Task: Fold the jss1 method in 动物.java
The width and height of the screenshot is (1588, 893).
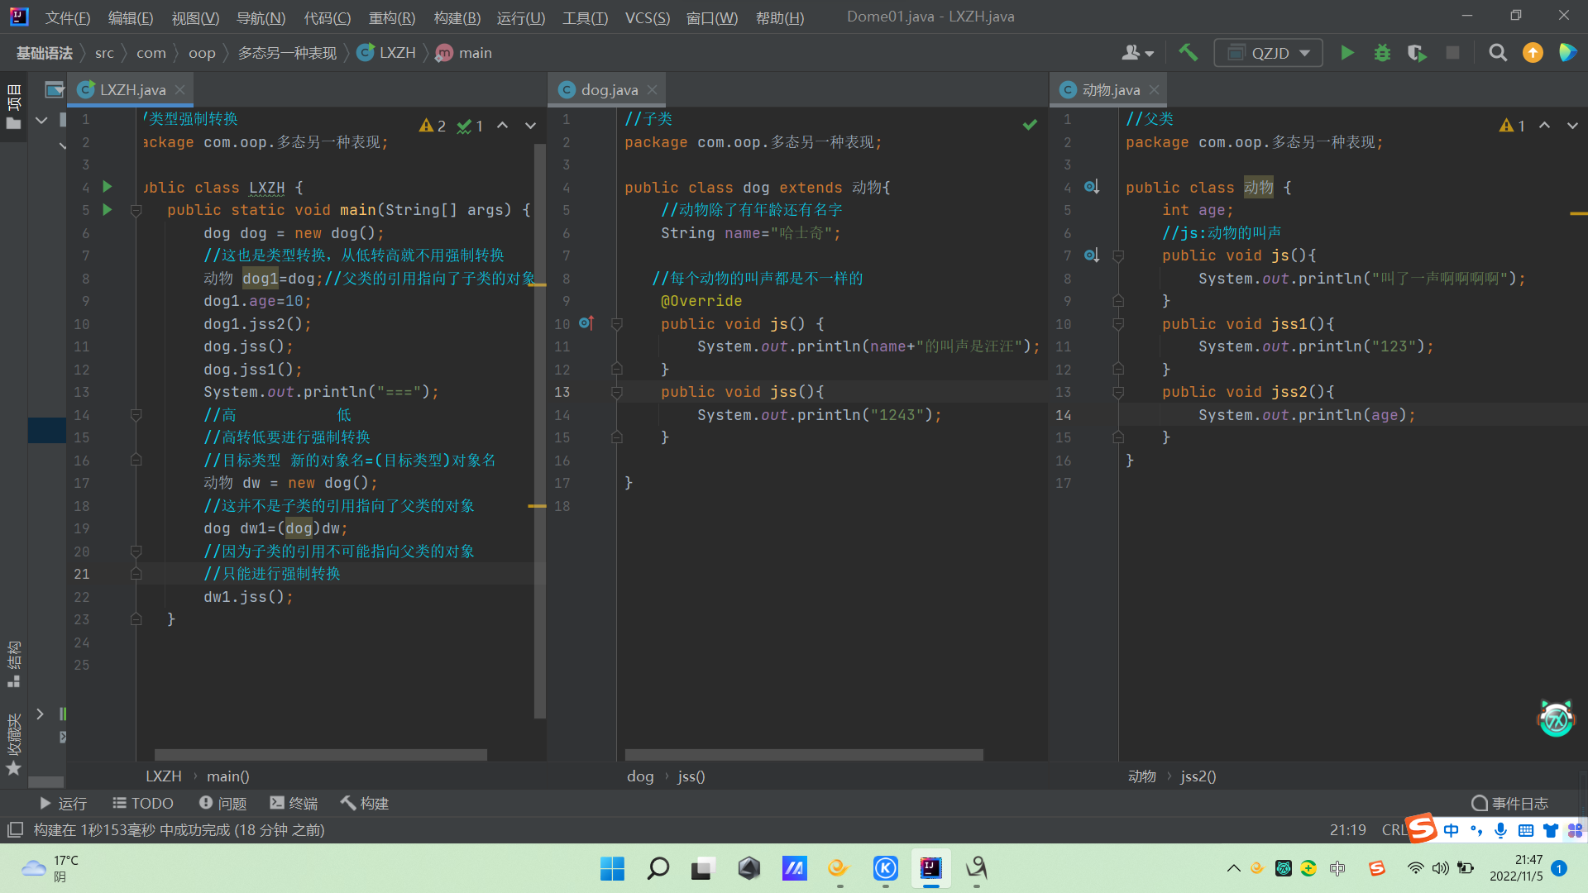Action: coord(1118,324)
